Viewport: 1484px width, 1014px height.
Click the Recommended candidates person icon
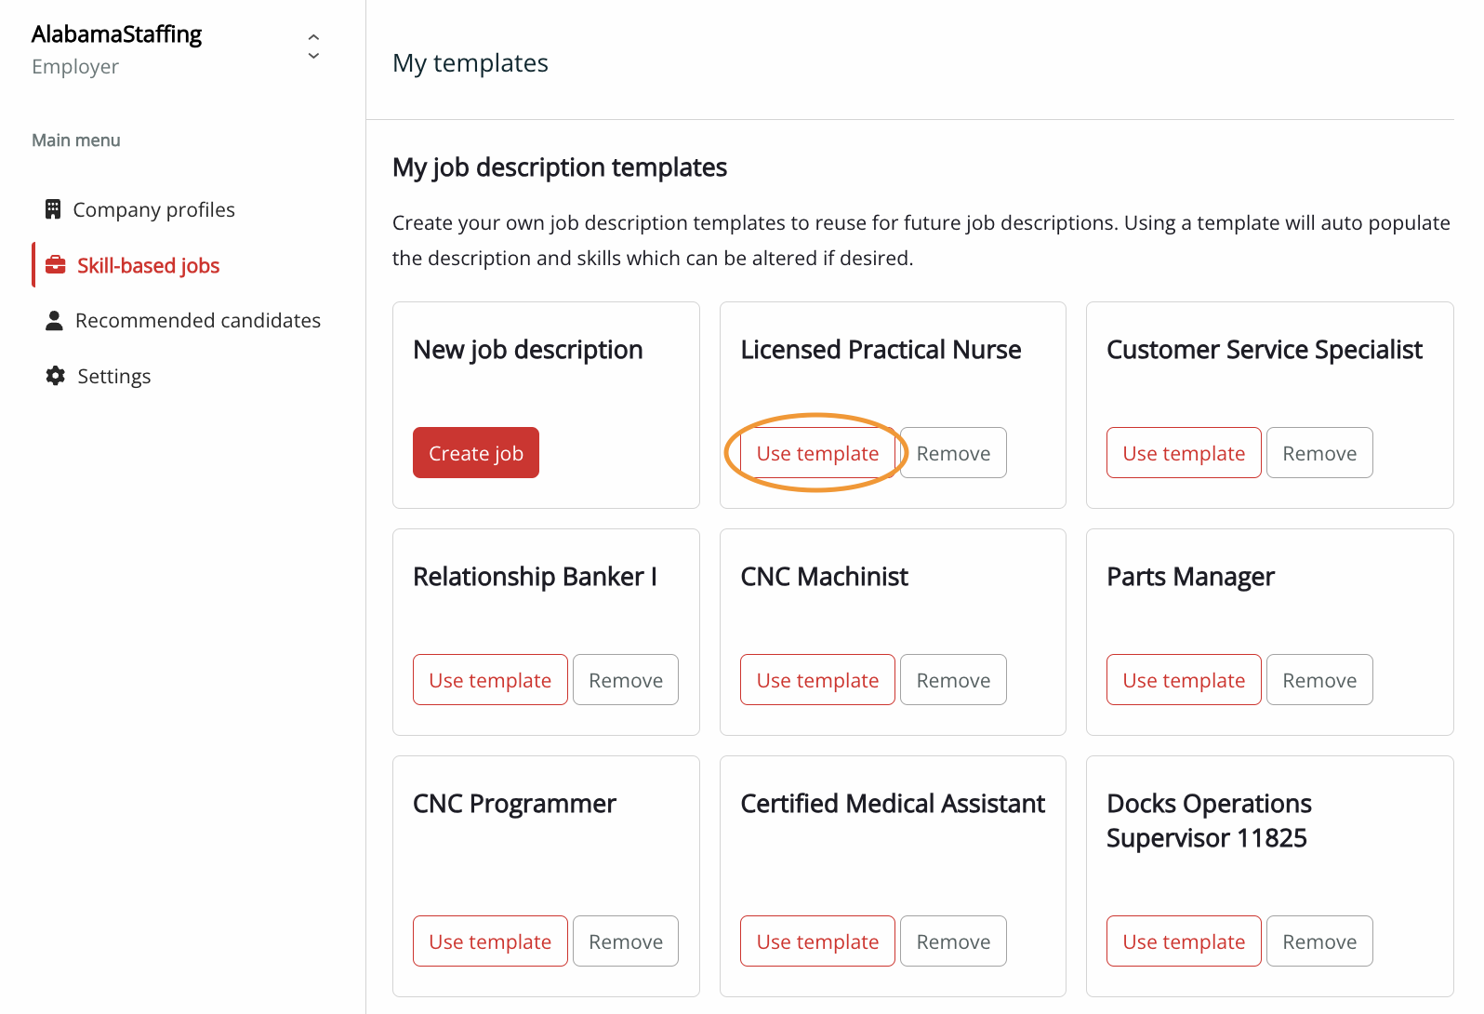[55, 320]
